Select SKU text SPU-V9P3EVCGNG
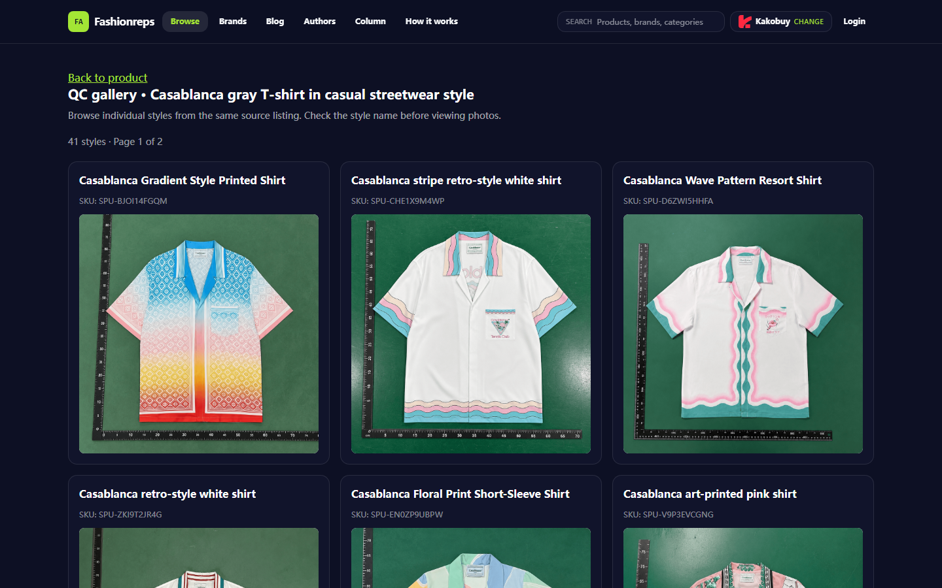This screenshot has width=942, height=588. click(678, 515)
